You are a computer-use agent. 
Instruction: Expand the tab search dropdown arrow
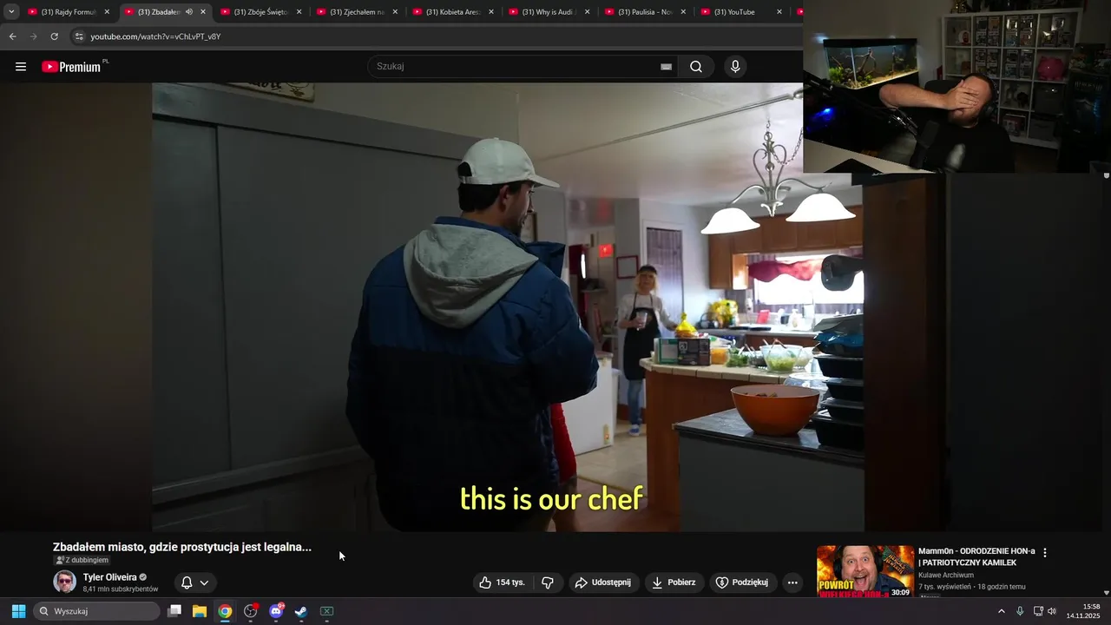click(x=11, y=11)
